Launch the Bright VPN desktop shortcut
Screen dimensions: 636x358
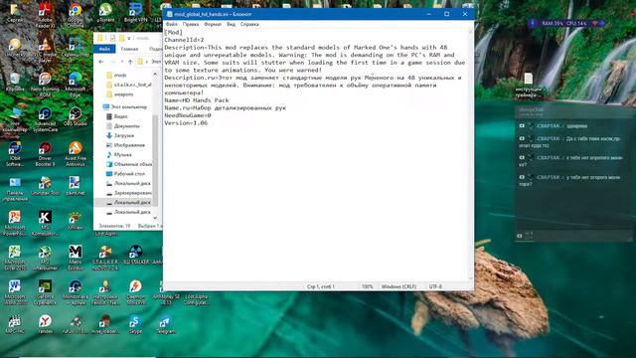coord(135,12)
